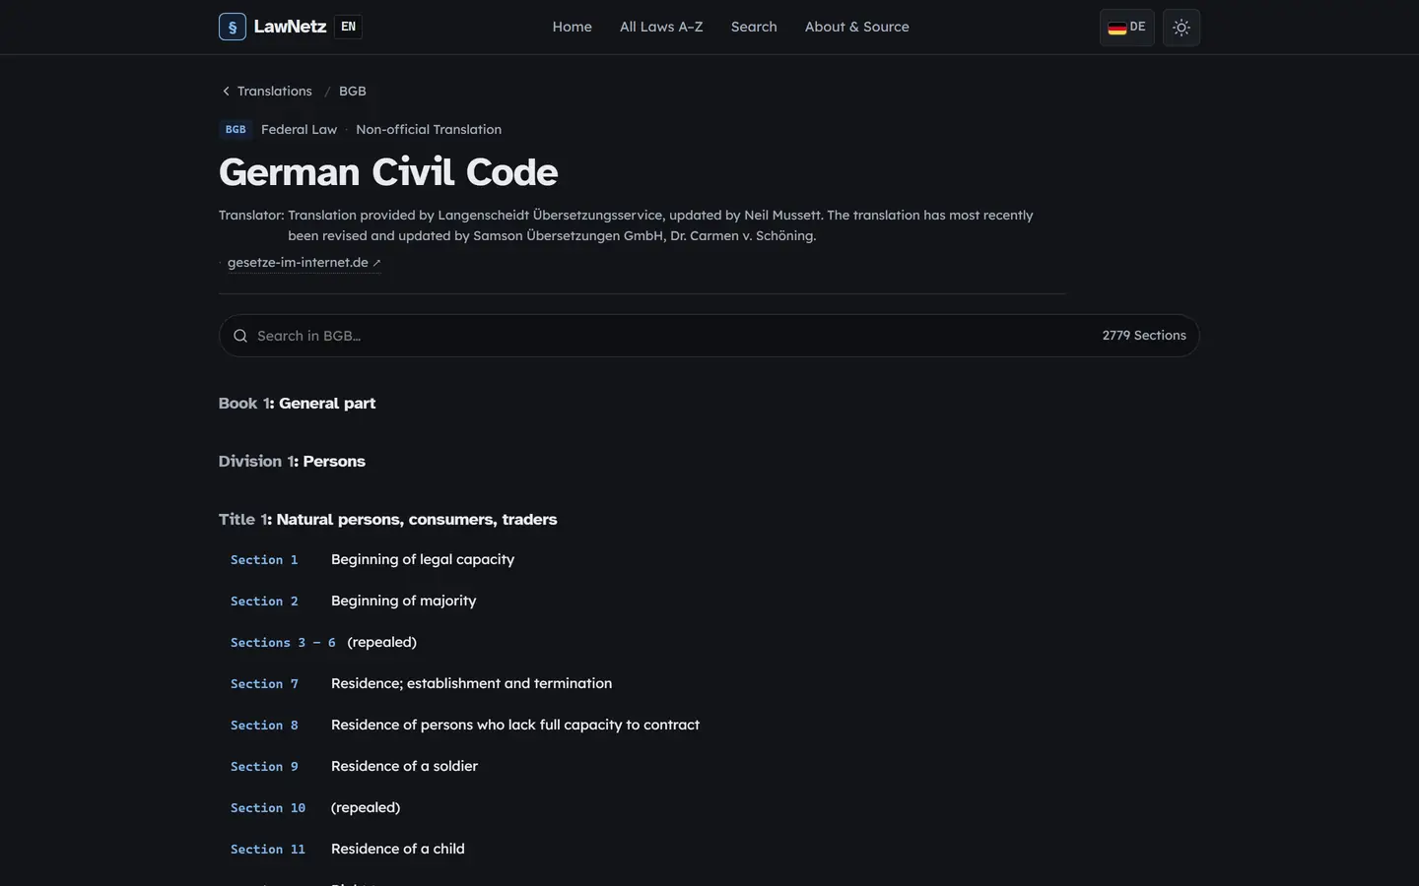Click the EN language badge beside logo

(x=348, y=27)
